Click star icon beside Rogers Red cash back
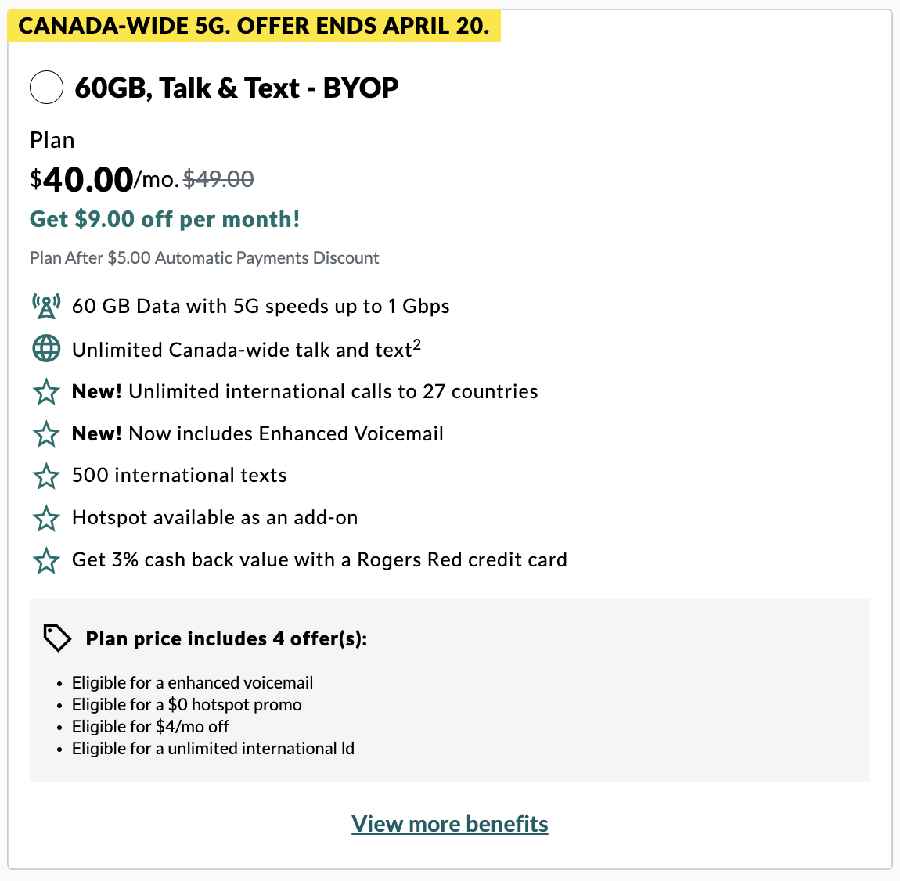This screenshot has width=900, height=881. pos(46,560)
